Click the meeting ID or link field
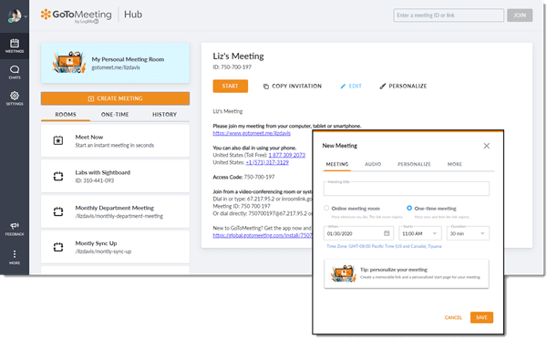Image resolution: width=547 pixels, height=338 pixels. click(449, 15)
